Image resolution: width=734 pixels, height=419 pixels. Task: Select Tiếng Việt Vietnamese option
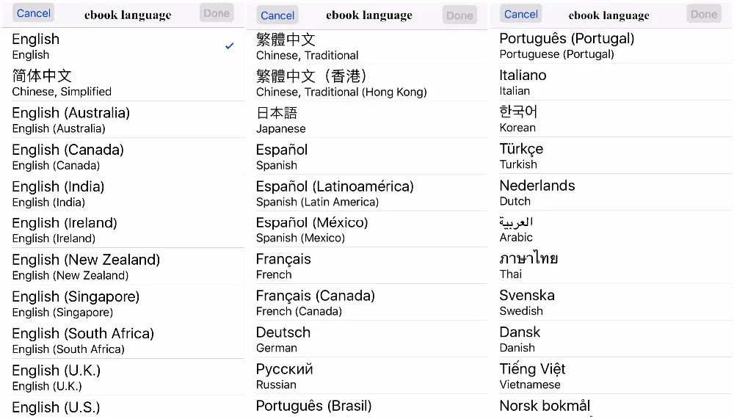pyautogui.click(x=611, y=376)
